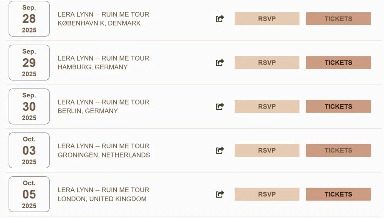
Task: Click the Sep. 30 2025 date tile
Action: coord(29,107)
